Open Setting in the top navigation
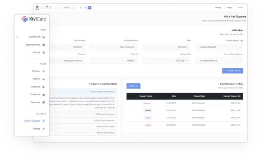 (218, 8)
